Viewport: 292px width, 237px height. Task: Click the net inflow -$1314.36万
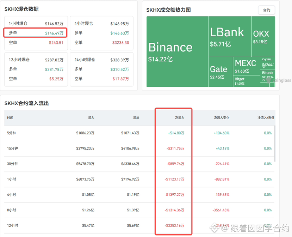click(174, 210)
